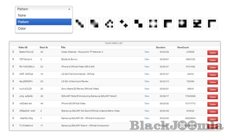
Task: Click drag handle for Big Buck Bunny row
Action: [x=13, y=59]
